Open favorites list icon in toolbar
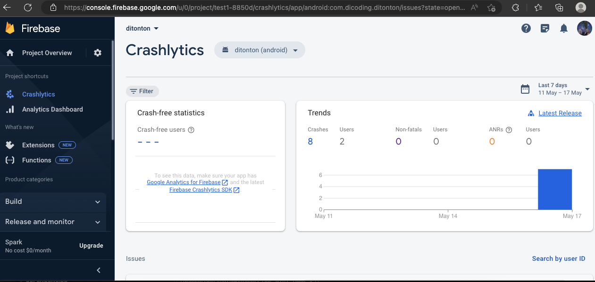This screenshot has height=282, width=595. [538, 8]
